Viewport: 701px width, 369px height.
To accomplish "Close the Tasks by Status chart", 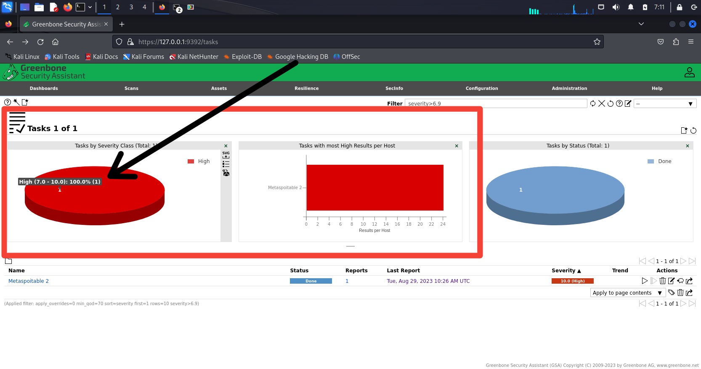I will pyautogui.click(x=688, y=146).
